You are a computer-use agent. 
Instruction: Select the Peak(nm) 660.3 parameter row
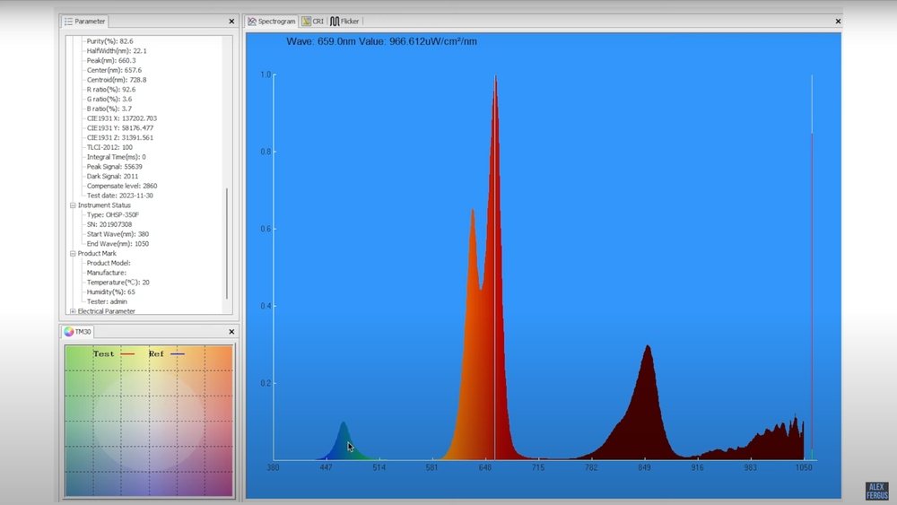pos(111,60)
